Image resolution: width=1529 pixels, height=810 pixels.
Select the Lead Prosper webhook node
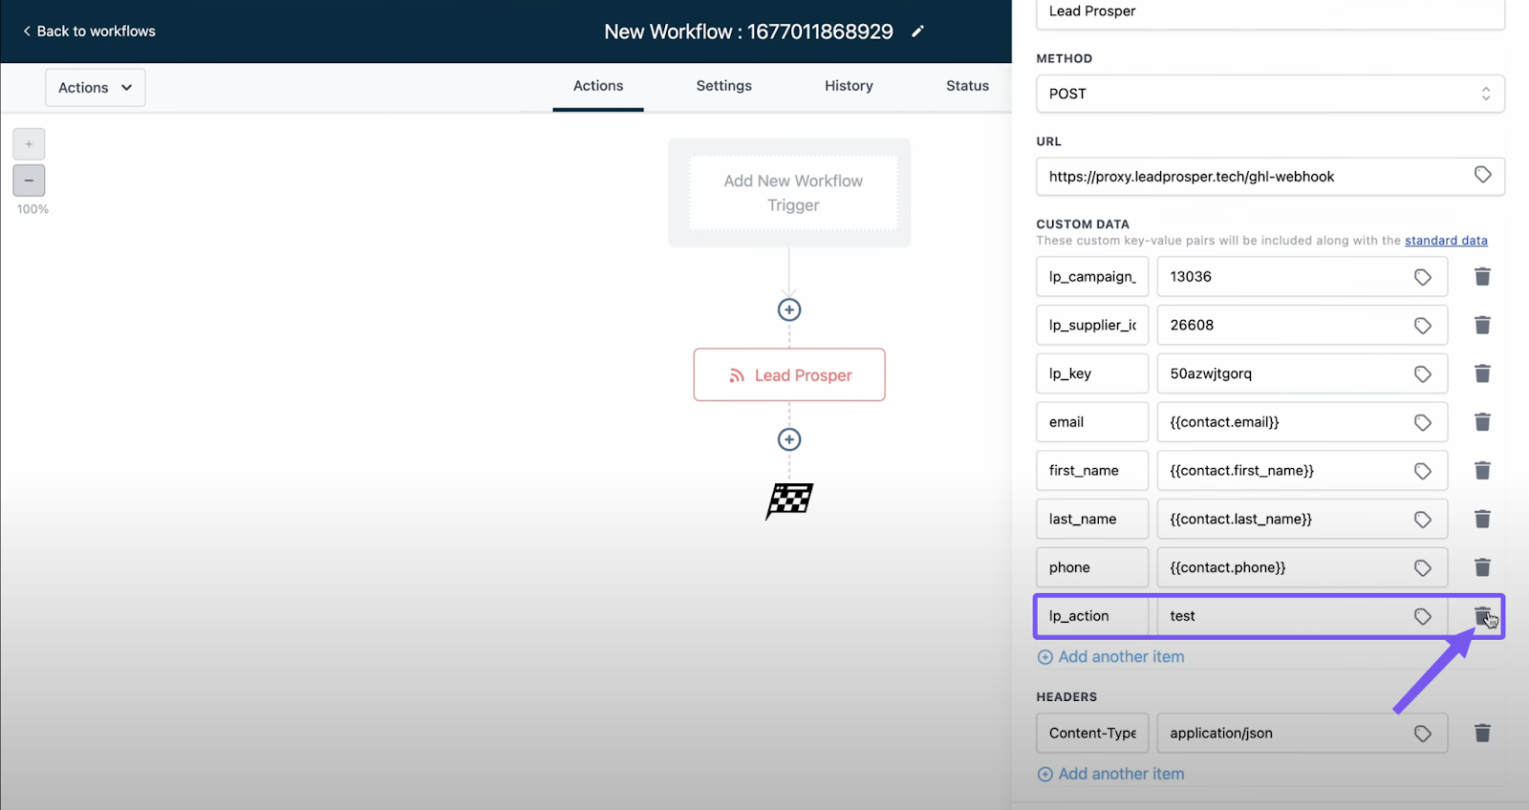(x=789, y=374)
